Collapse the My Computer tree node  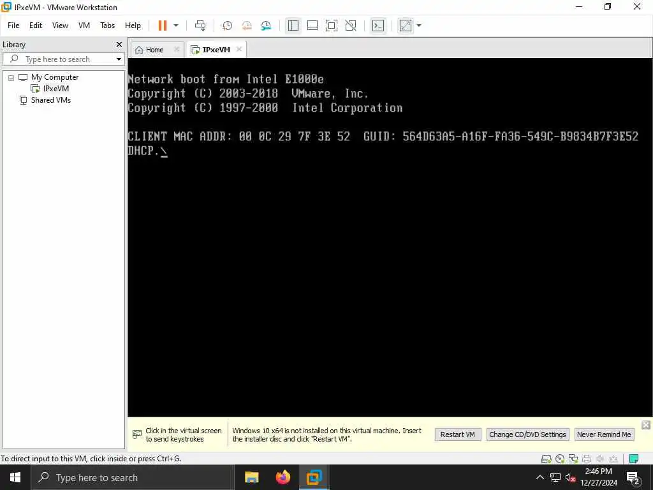pos(11,77)
